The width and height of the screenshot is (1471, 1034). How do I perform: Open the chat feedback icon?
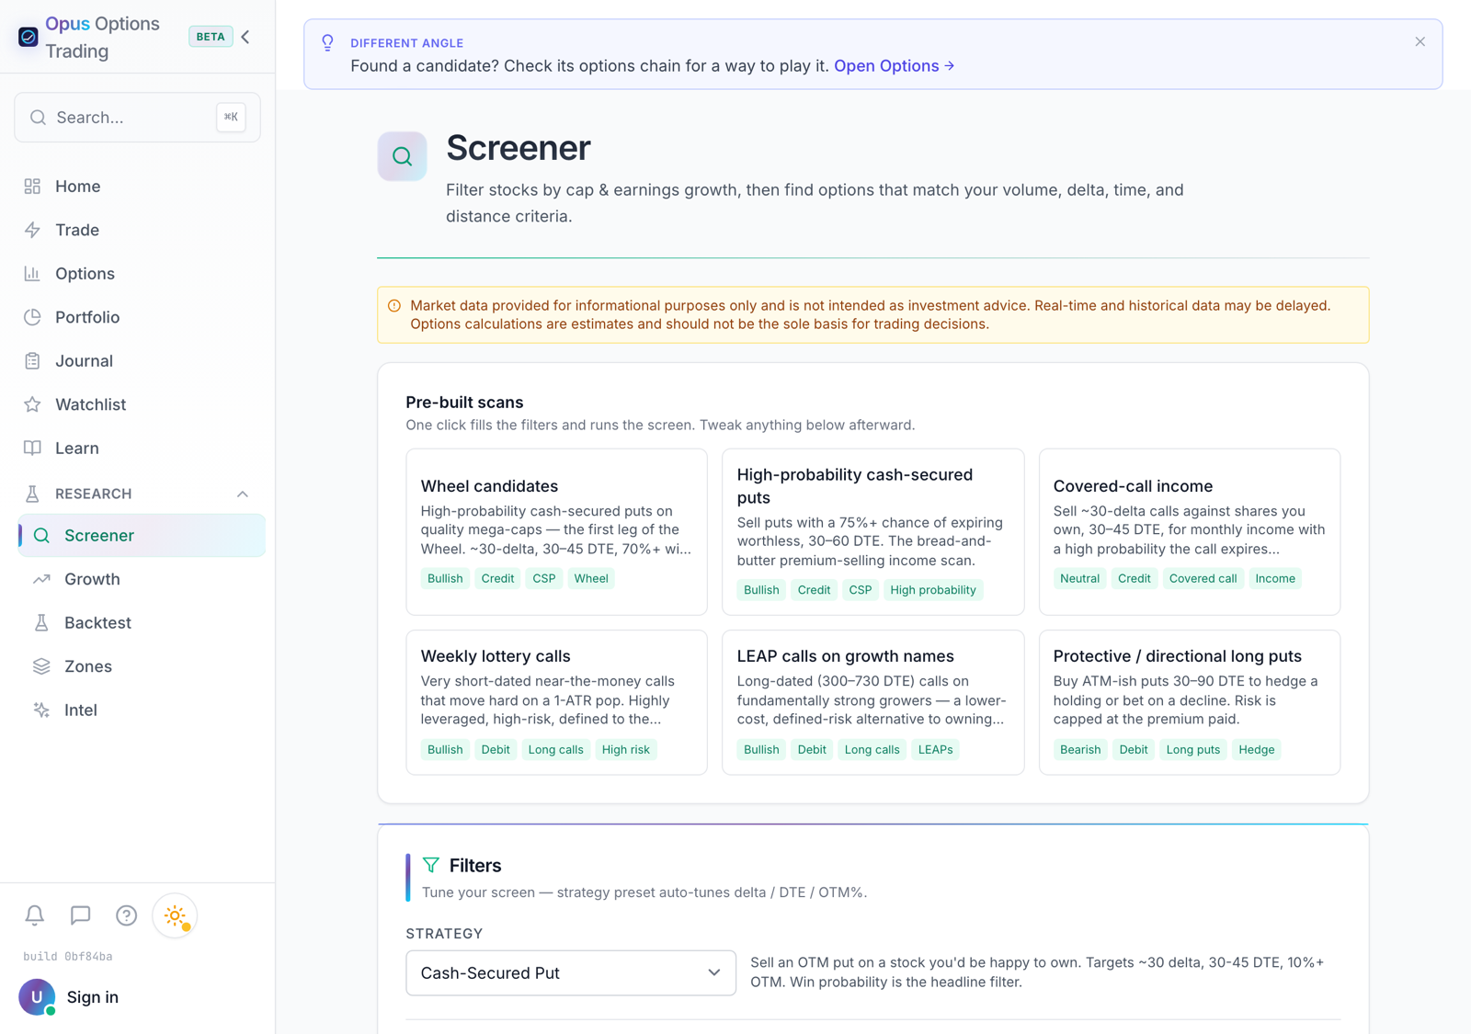tap(80, 915)
